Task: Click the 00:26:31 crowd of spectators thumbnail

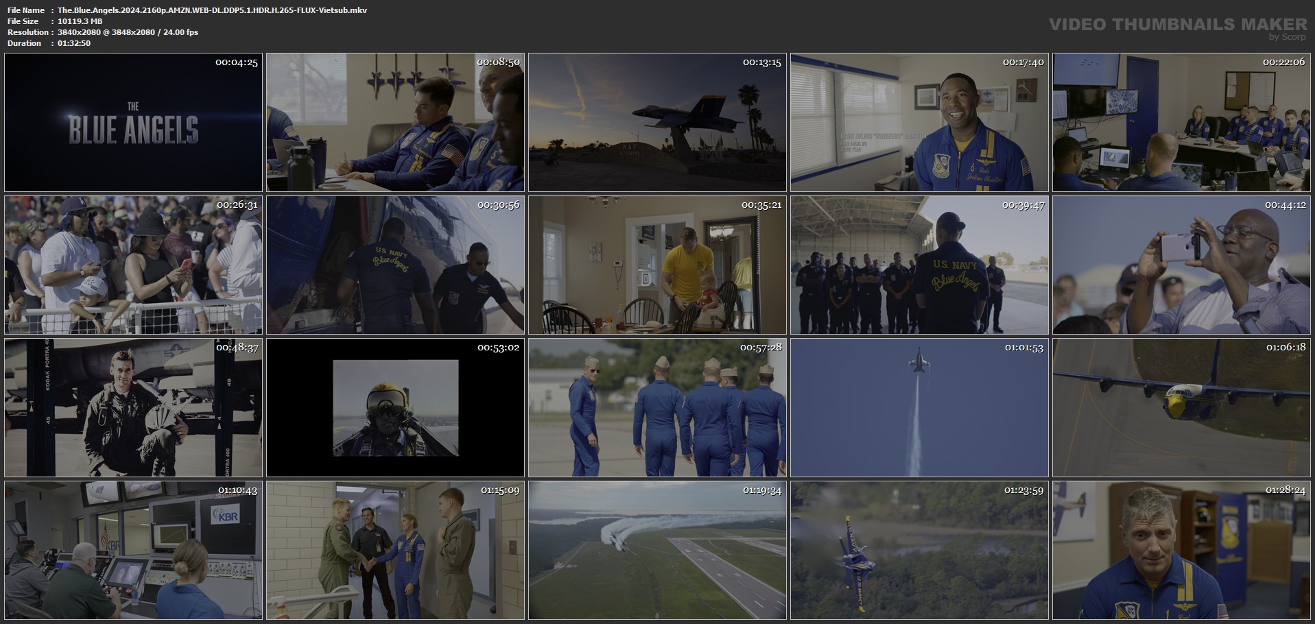Action: [133, 265]
